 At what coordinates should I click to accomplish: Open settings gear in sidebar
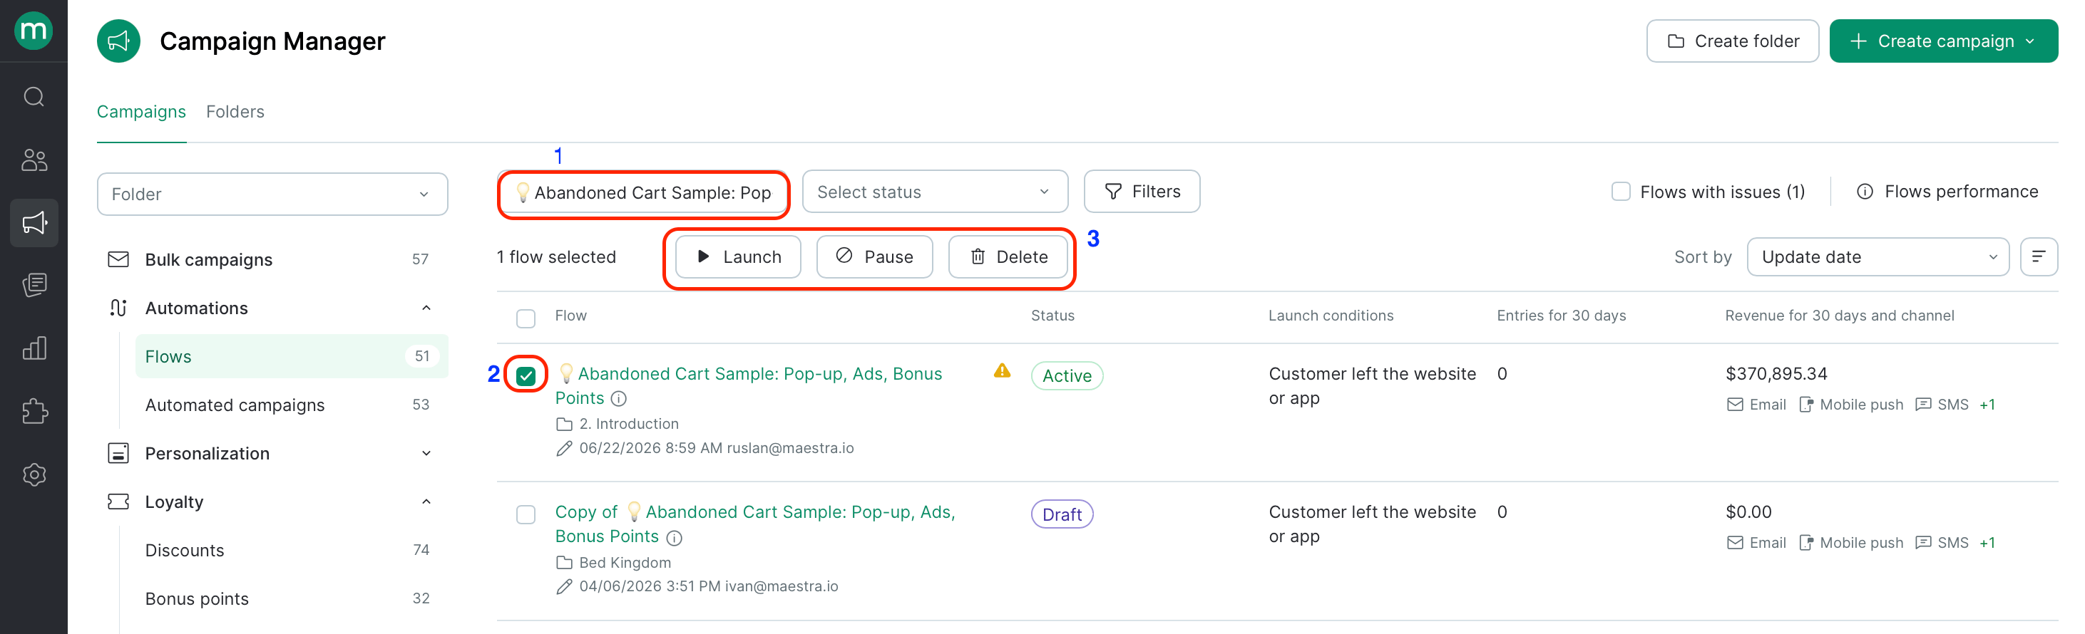pyautogui.click(x=34, y=474)
